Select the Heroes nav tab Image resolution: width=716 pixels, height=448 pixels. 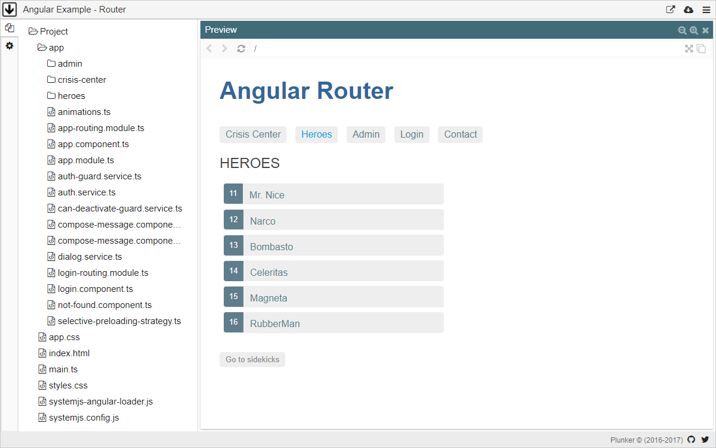(316, 134)
